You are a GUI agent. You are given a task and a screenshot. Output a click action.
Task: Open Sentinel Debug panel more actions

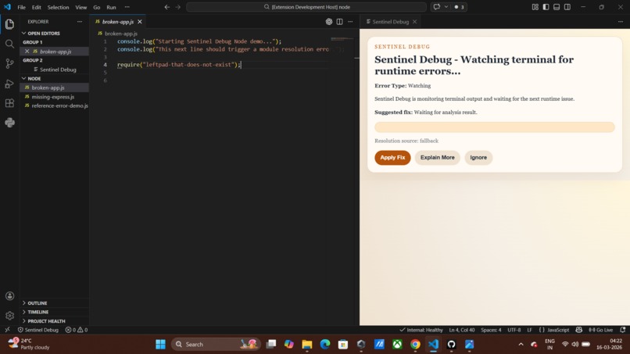(621, 22)
